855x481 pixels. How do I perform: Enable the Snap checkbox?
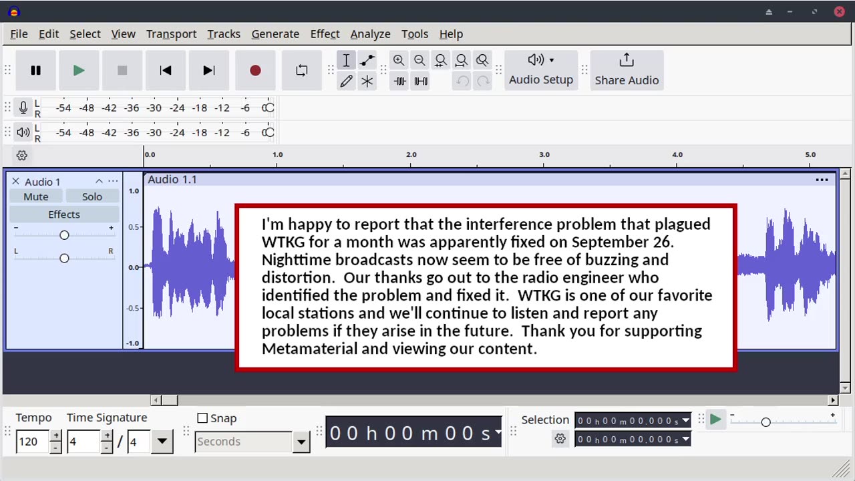click(202, 418)
